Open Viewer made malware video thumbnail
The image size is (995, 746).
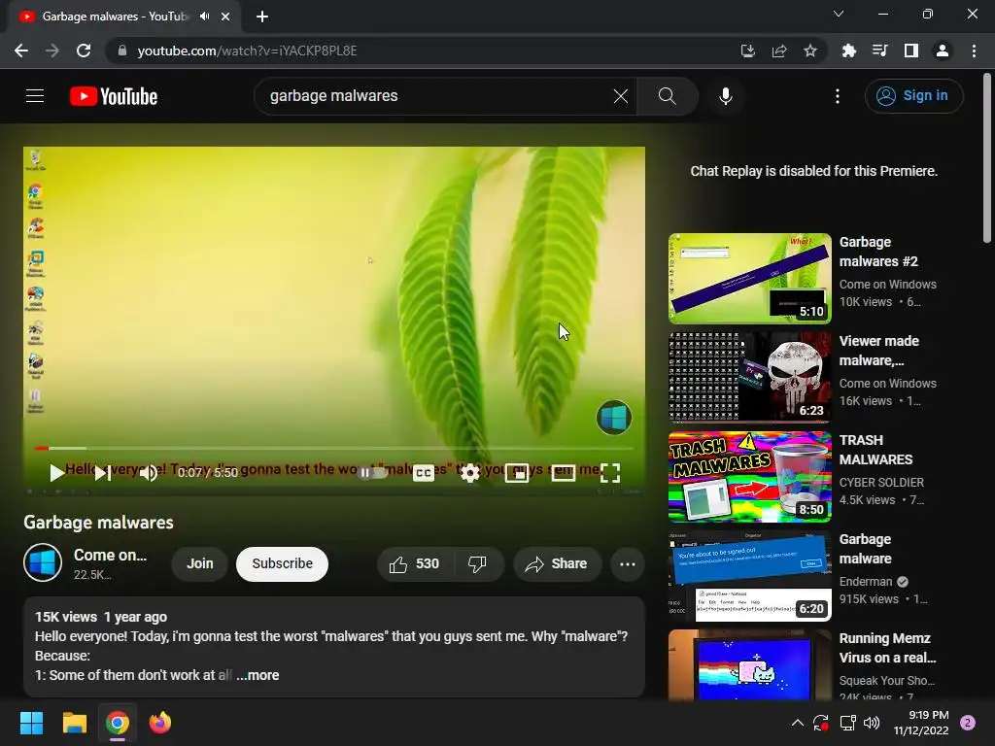(x=750, y=378)
